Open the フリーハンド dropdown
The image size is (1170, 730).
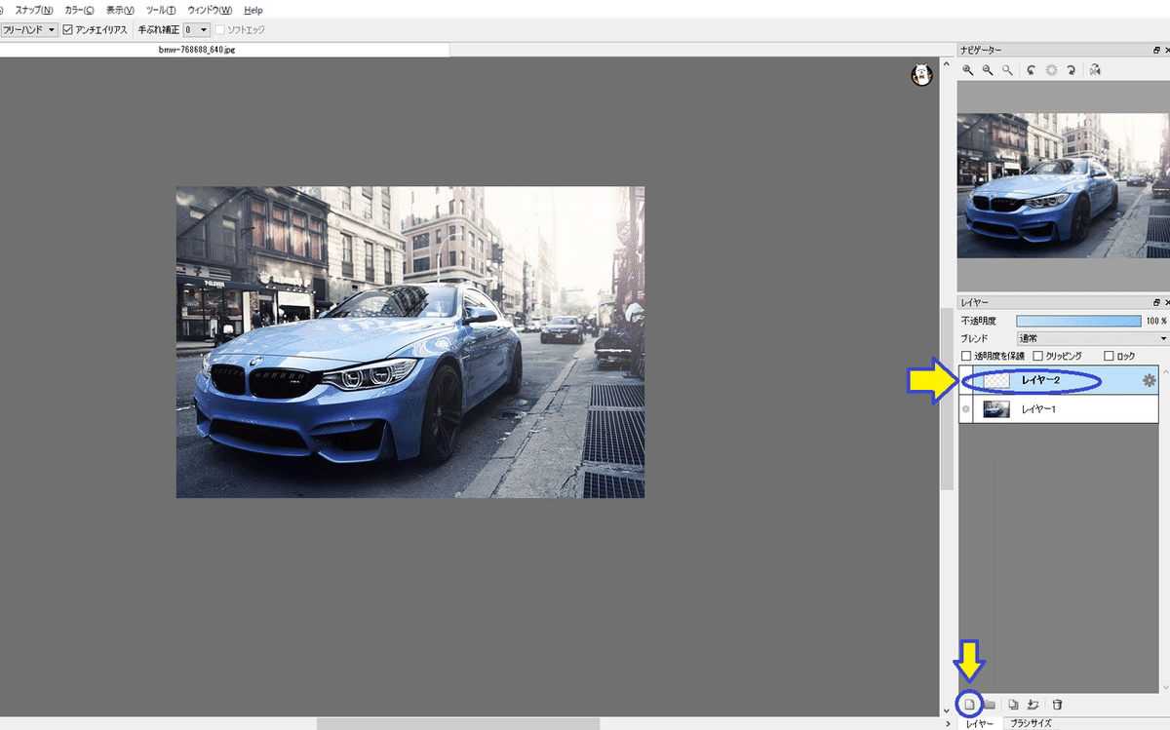(x=28, y=30)
